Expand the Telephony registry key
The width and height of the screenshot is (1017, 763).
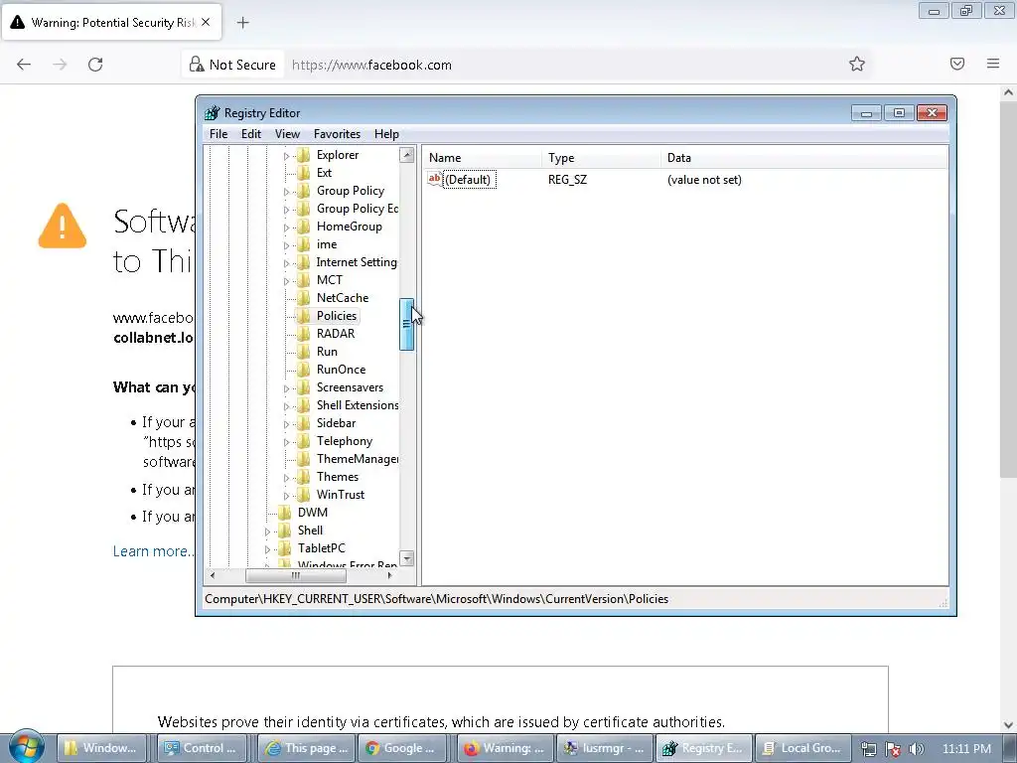click(x=286, y=442)
